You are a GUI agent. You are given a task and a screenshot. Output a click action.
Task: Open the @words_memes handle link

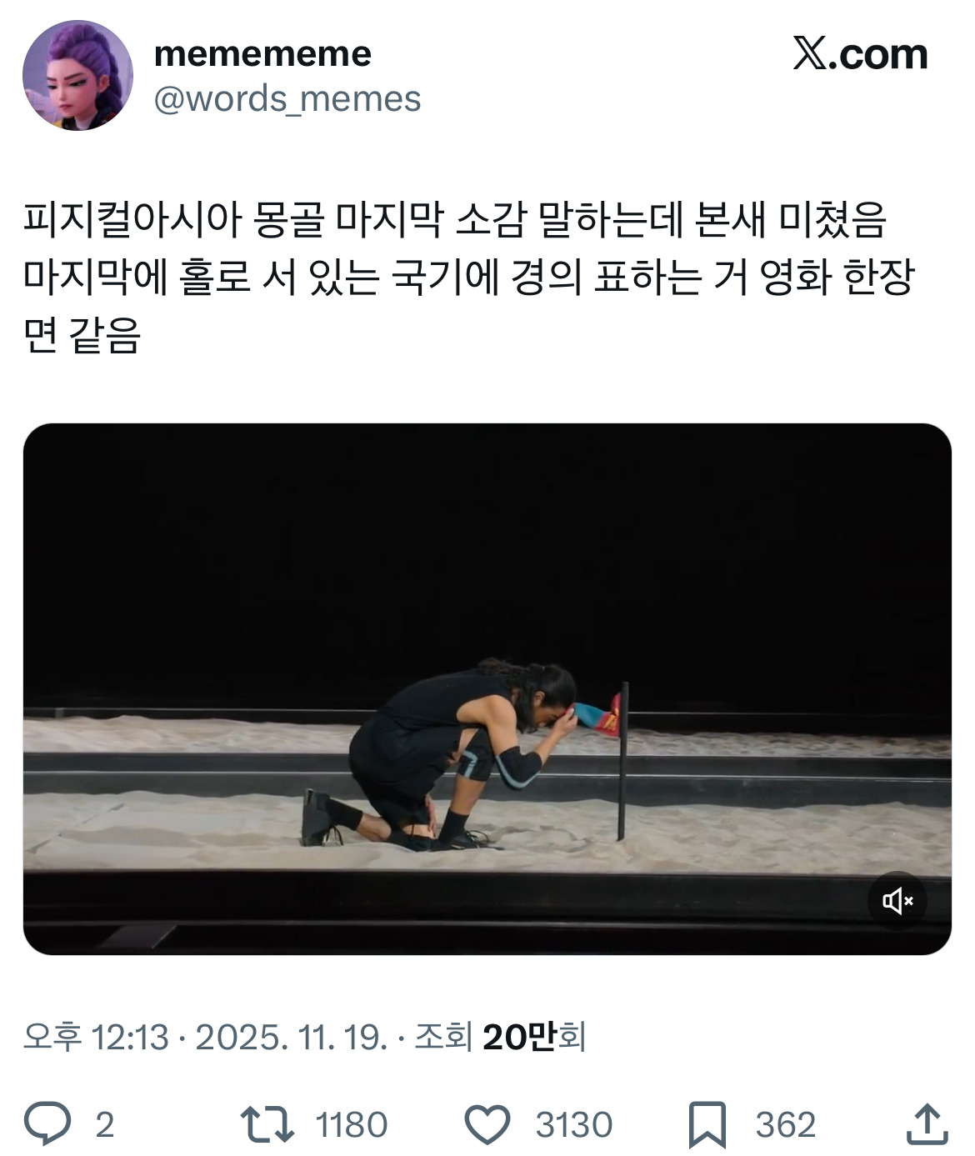pos(287,98)
